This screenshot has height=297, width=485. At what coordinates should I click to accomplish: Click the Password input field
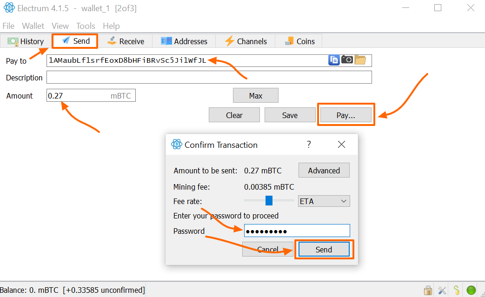[297, 231]
